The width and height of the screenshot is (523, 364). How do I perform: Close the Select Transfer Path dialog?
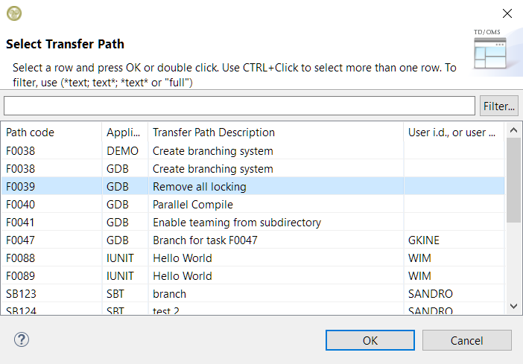click(x=507, y=13)
